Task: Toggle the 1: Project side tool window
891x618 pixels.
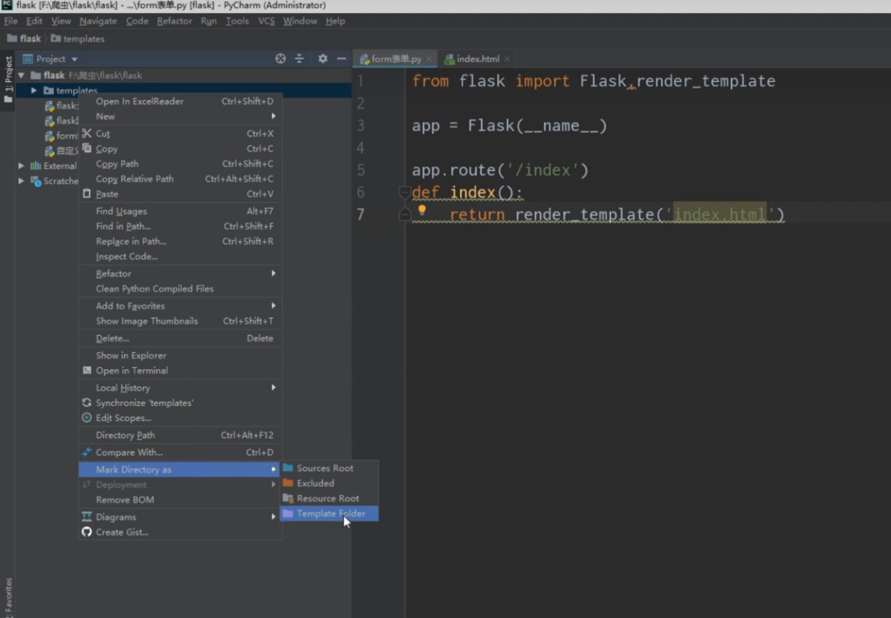Action: (x=8, y=79)
